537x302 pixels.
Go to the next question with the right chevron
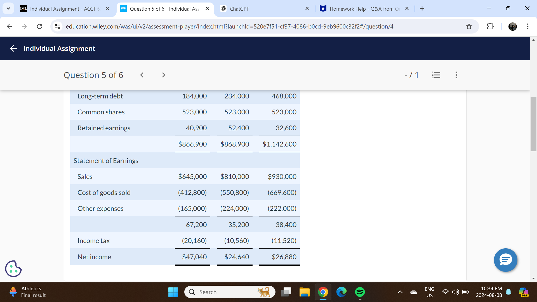coord(163,75)
